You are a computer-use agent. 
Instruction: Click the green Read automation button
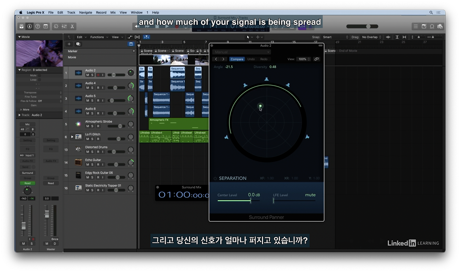(27, 183)
